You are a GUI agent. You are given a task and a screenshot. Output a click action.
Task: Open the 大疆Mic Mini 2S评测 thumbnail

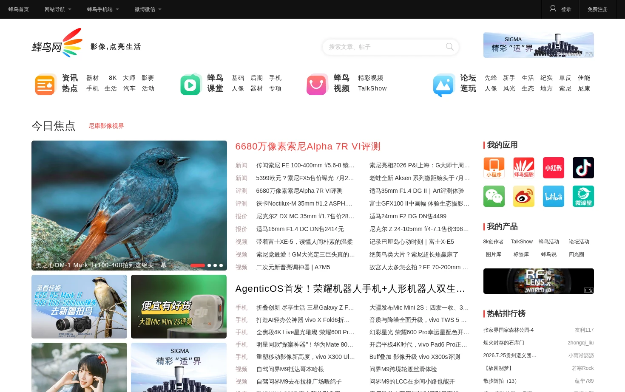179,307
